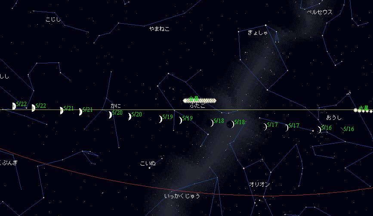Image resolution: width=373 pixels, height=216 pixels.
Task: Click the オリオン constellation label
Action: (x=259, y=185)
